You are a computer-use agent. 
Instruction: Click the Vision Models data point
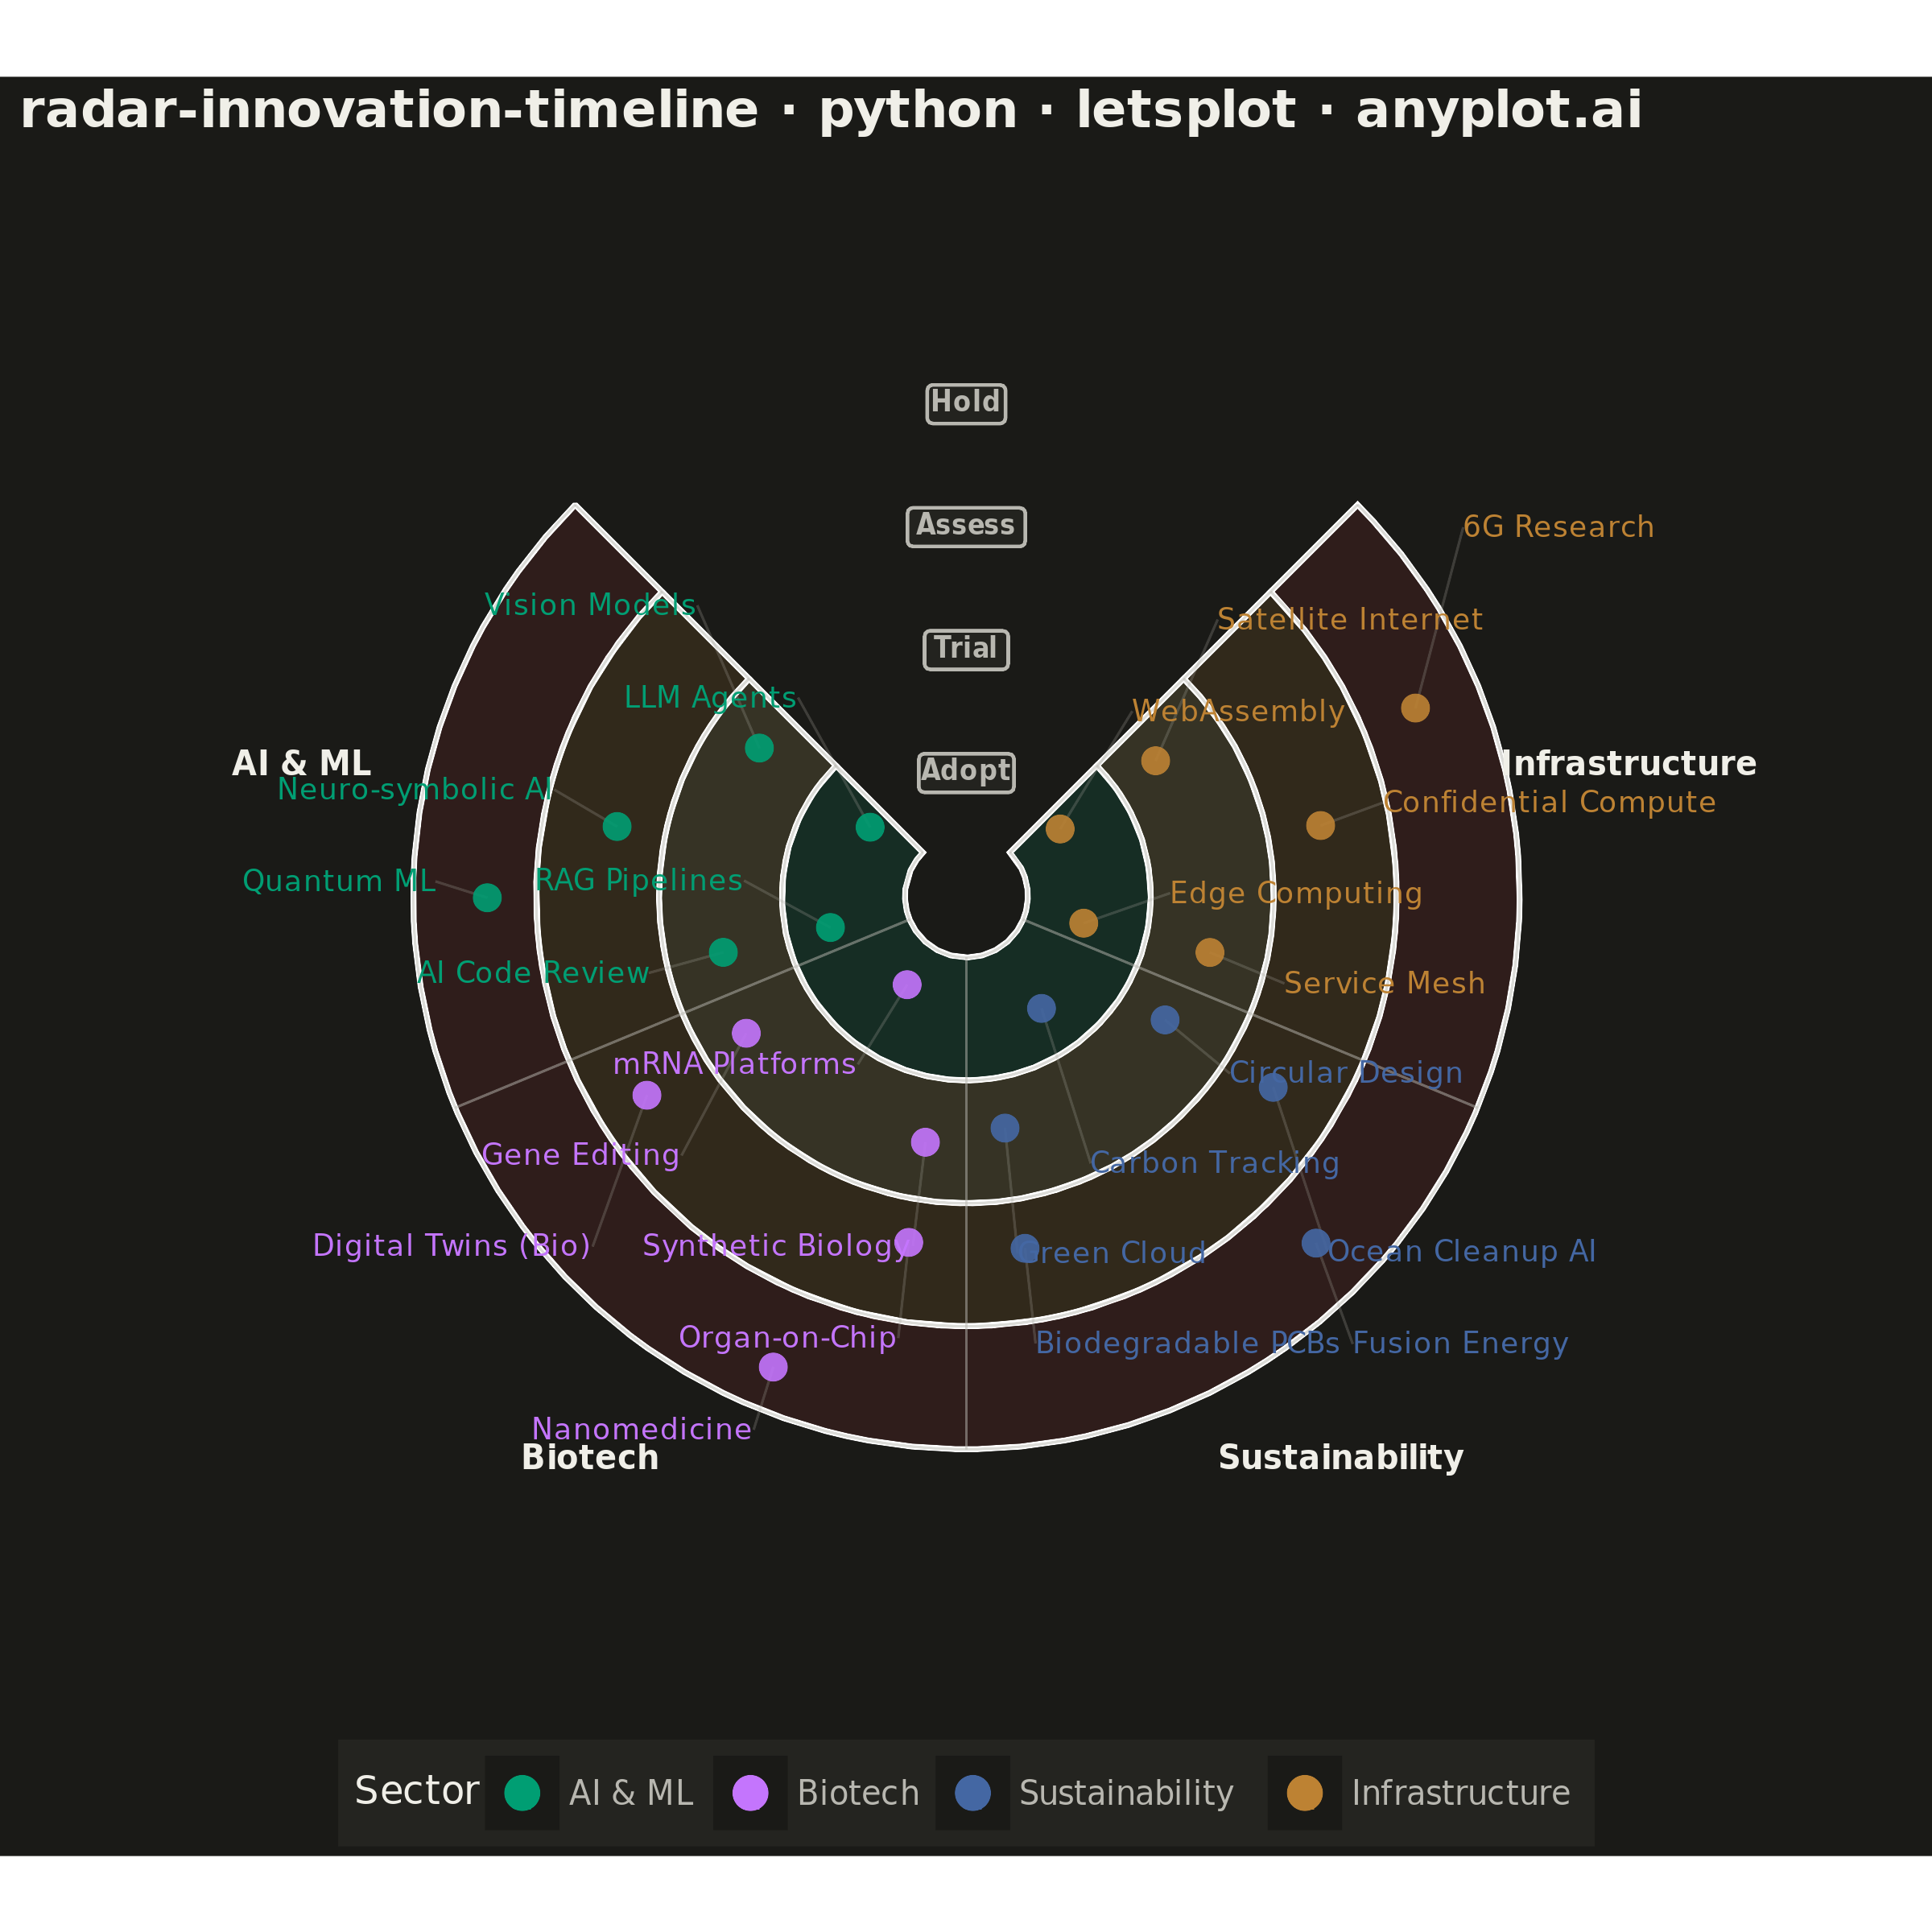point(759,748)
